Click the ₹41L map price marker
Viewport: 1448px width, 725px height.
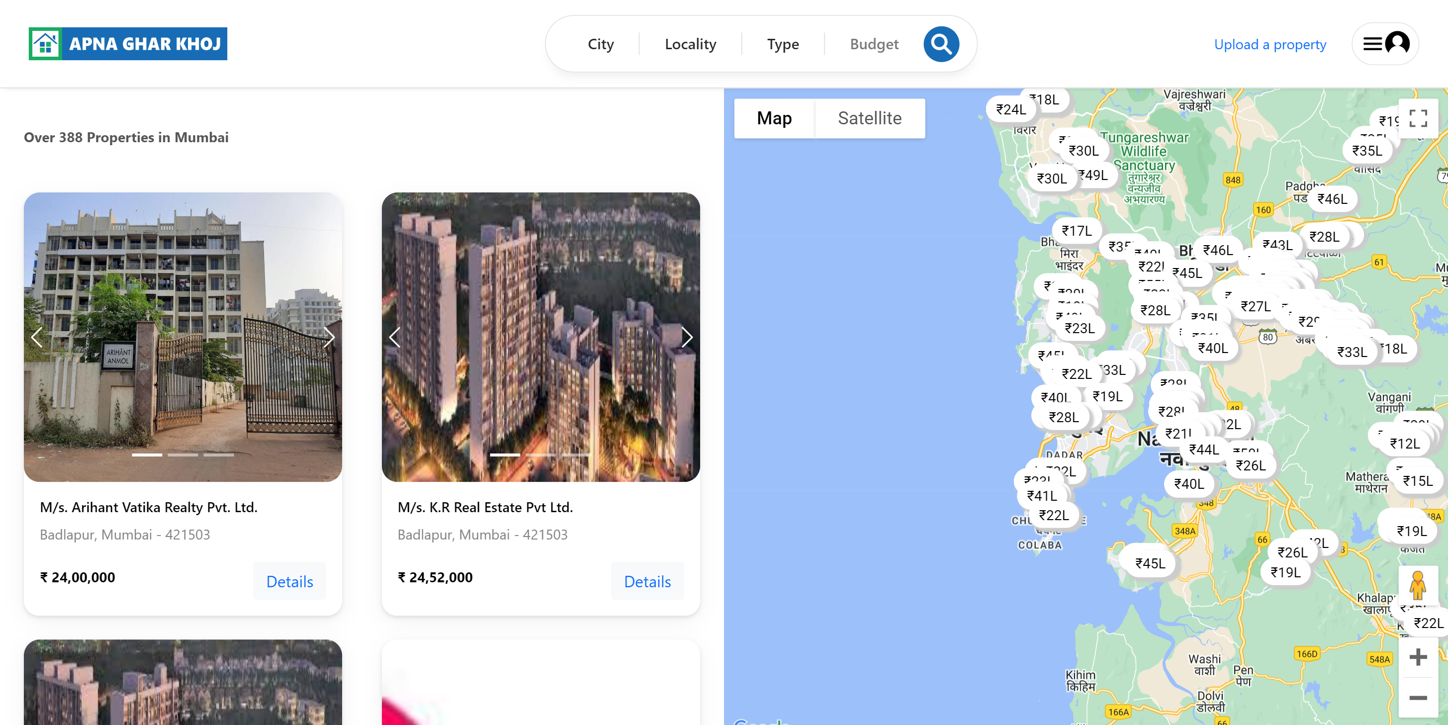[x=1042, y=495]
